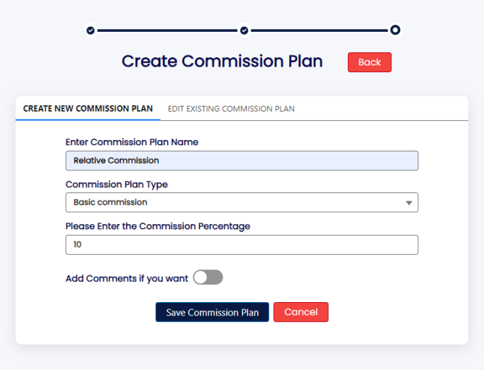
Task: Enable the Add Comments toggle switch
Action: (x=208, y=278)
